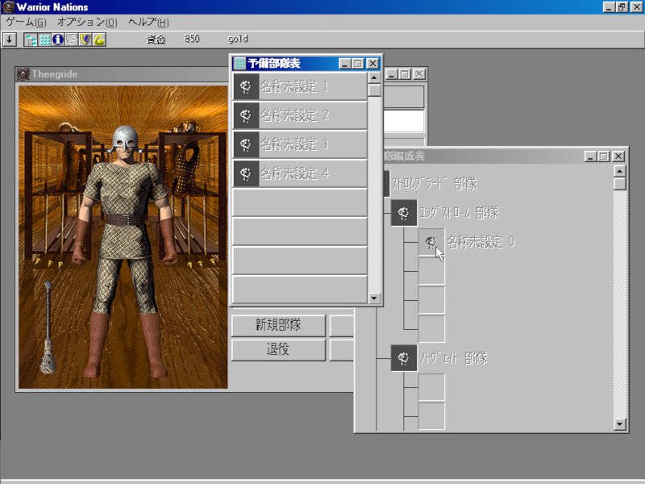645x484 pixels.
Task: Open the ゲーム(G) menu
Action: point(26,22)
